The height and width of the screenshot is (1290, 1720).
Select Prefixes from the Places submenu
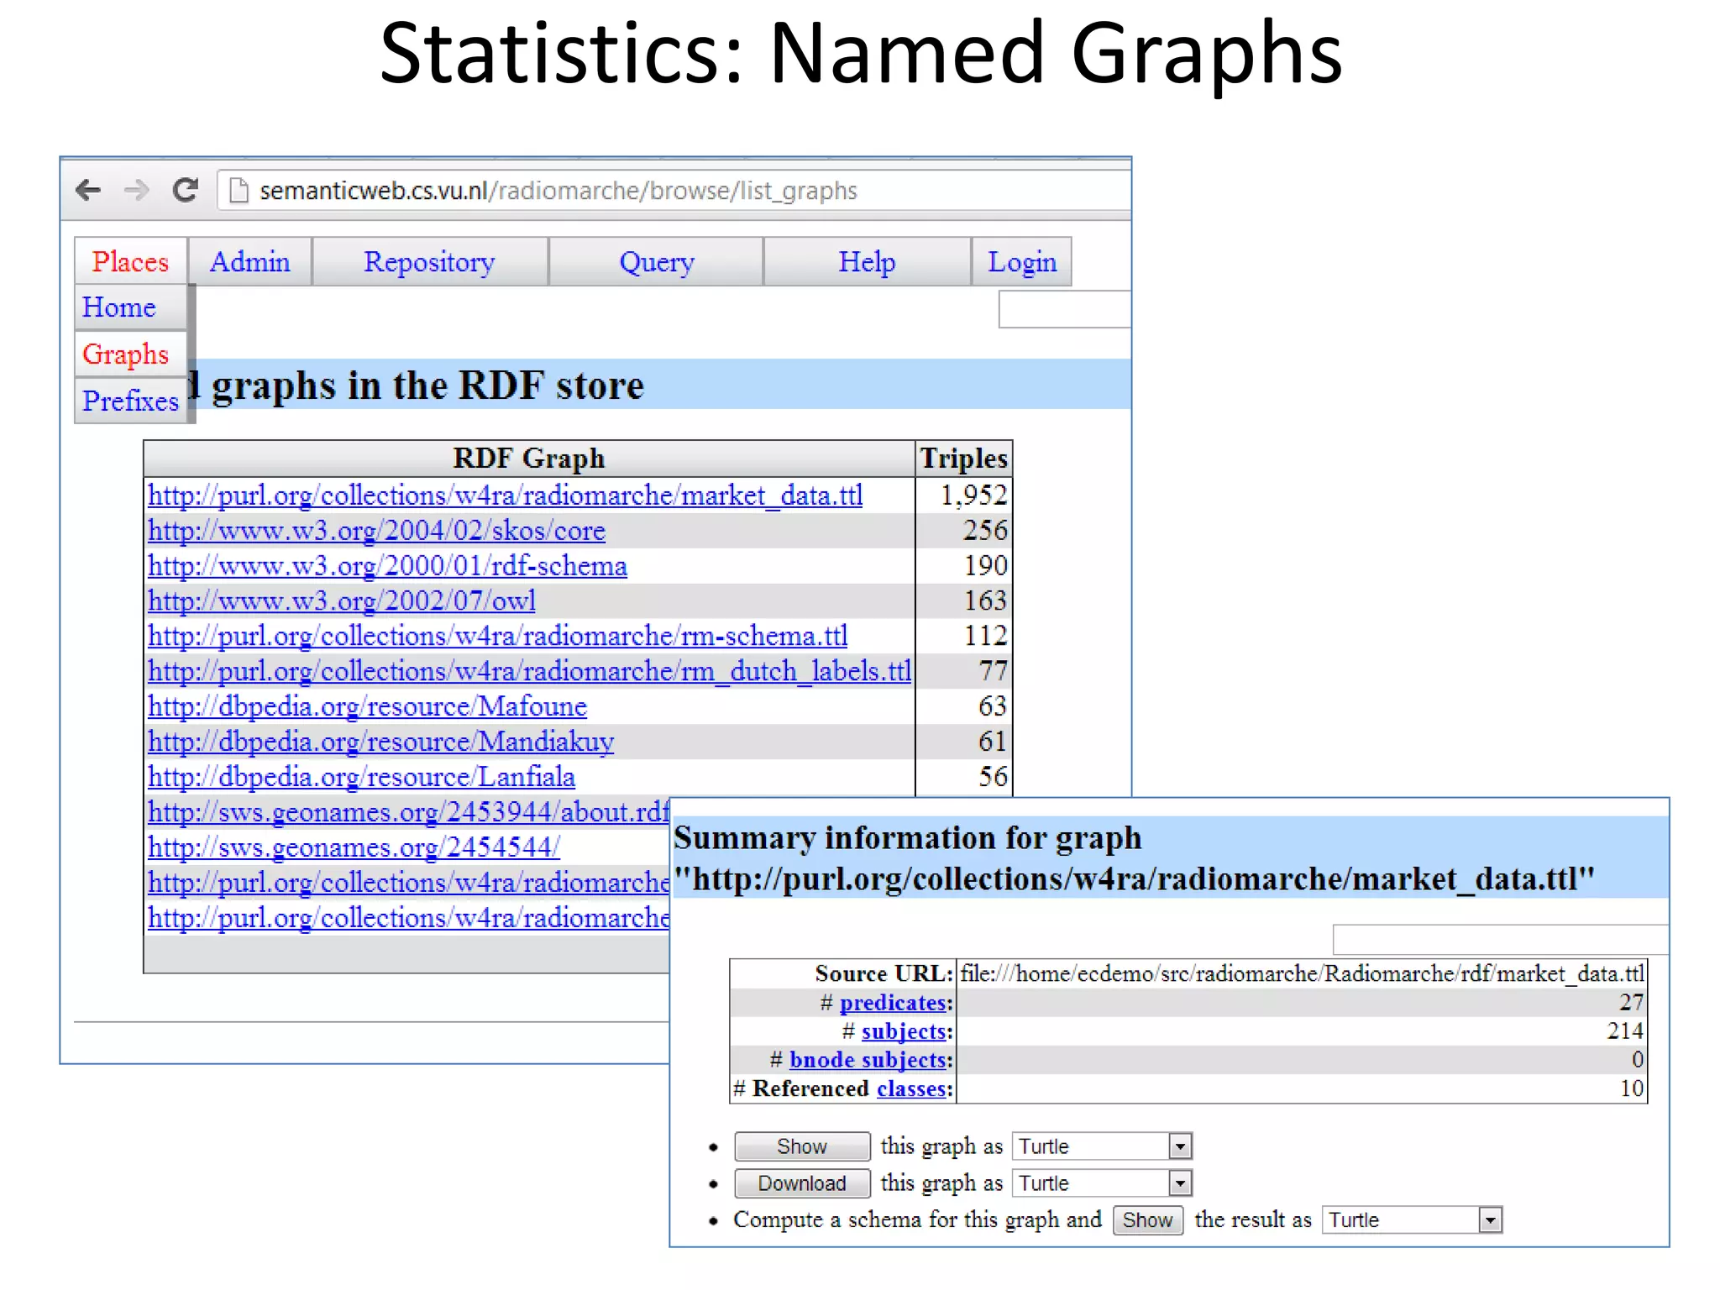(x=130, y=401)
